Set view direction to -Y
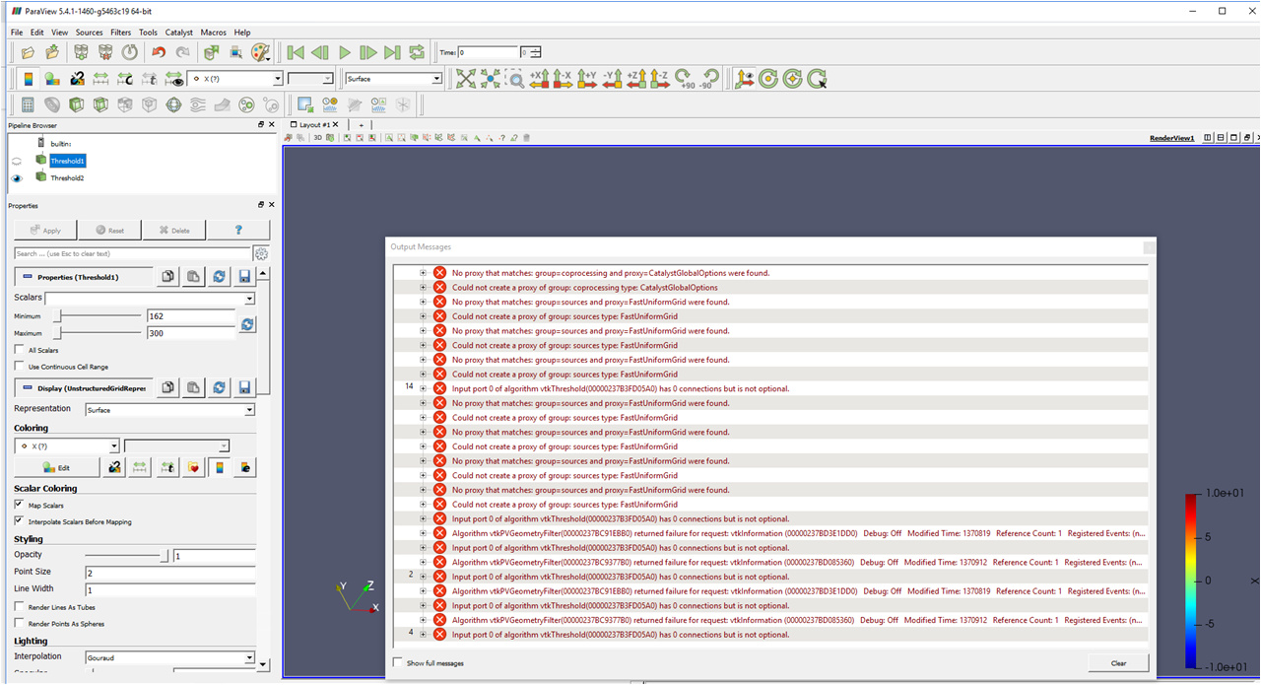This screenshot has height=685, width=1261. (x=612, y=79)
